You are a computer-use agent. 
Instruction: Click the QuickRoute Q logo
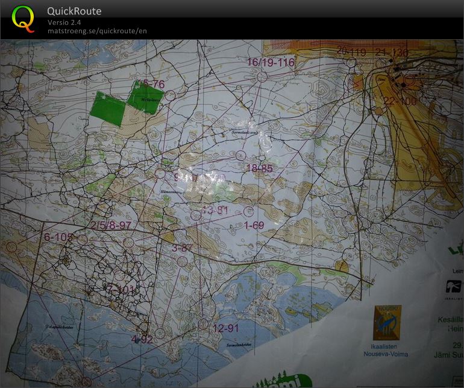coord(23,19)
